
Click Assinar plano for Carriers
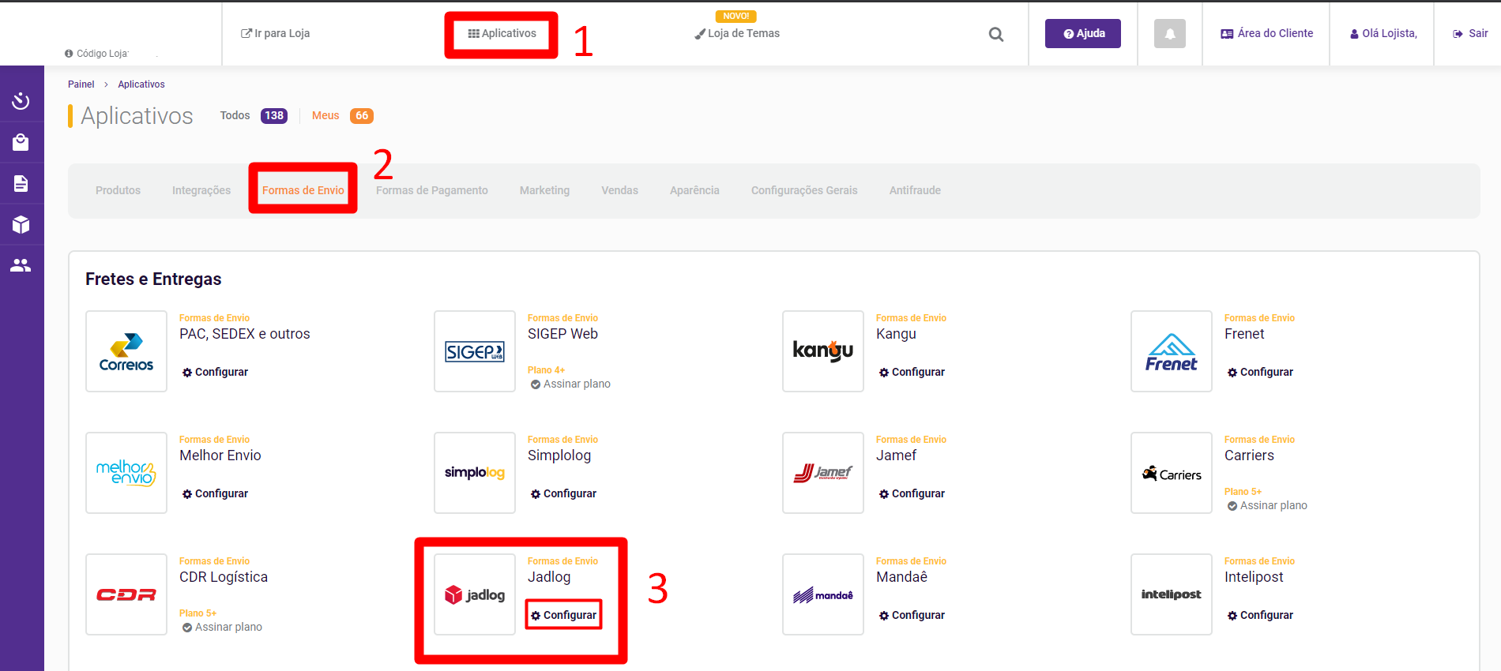pos(1267,505)
